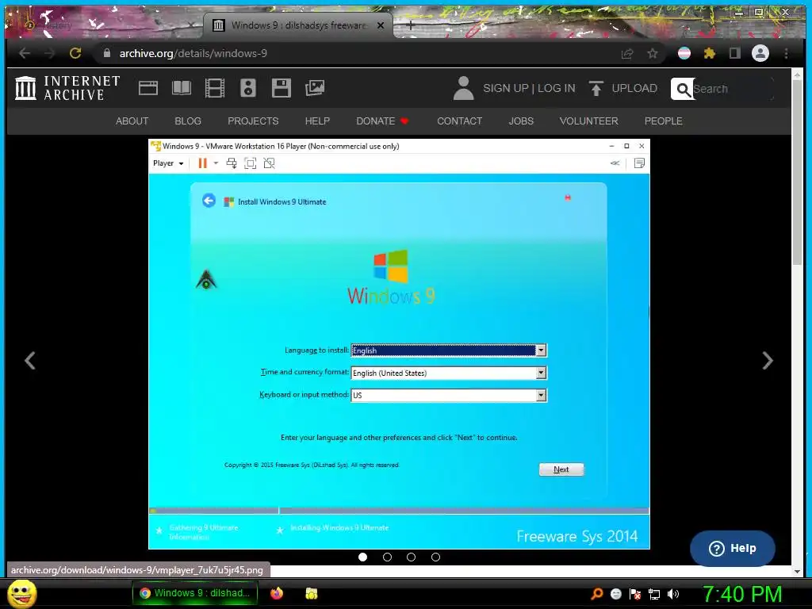Click the address bar URL
Screen dimensions: 812x609
point(193,53)
